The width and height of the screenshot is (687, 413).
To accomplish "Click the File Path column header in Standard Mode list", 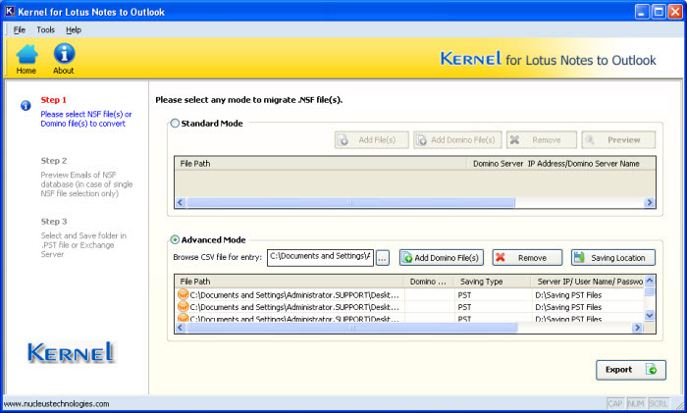I will pos(321,164).
